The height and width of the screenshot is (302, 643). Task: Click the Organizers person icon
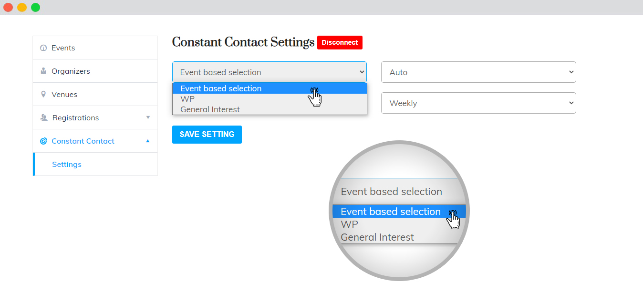tap(43, 71)
